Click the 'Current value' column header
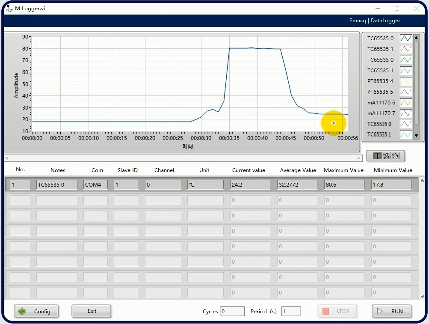 pos(249,170)
